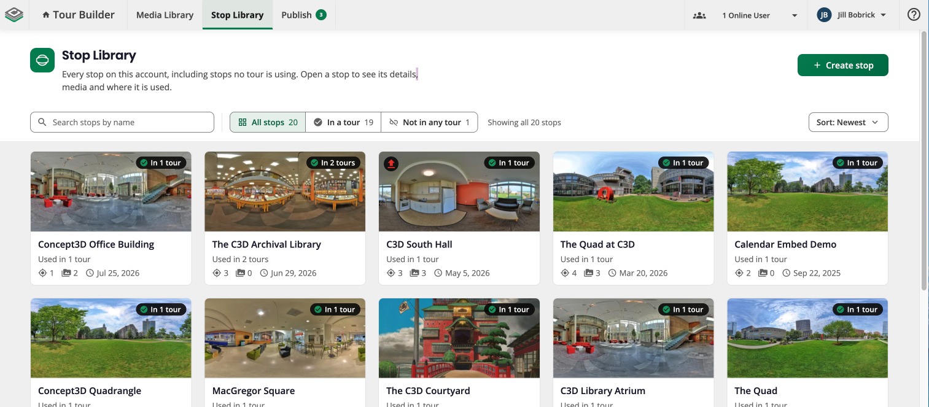Select the All stops filter
Image resolution: width=929 pixels, height=407 pixels.
tap(268, 122)
